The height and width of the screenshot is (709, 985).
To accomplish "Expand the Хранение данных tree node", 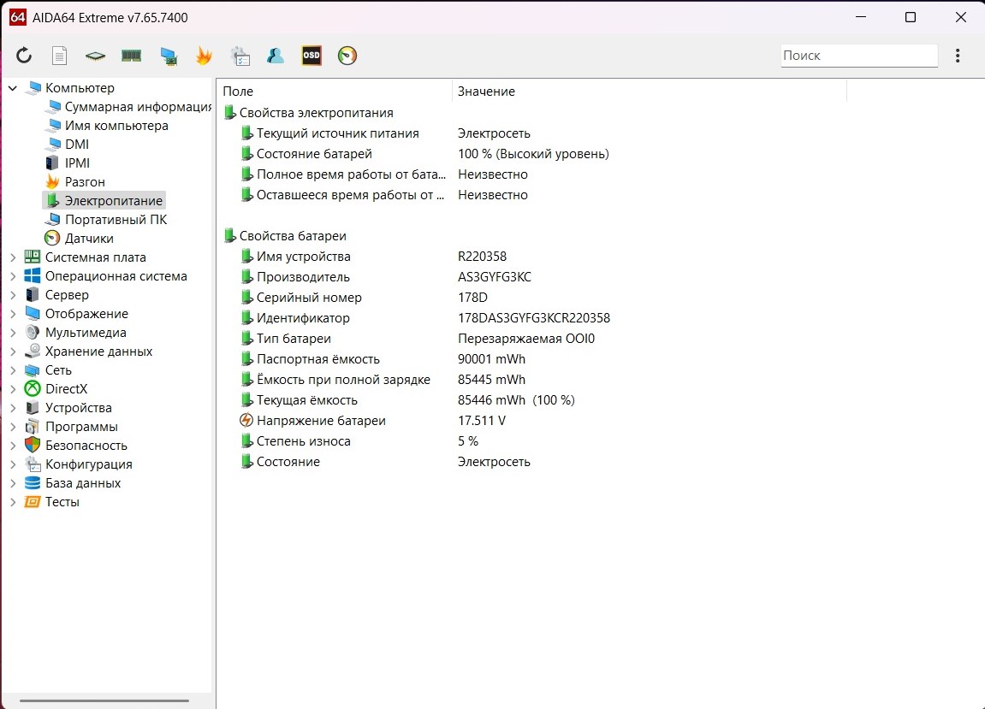I will [x=13, y=352].
